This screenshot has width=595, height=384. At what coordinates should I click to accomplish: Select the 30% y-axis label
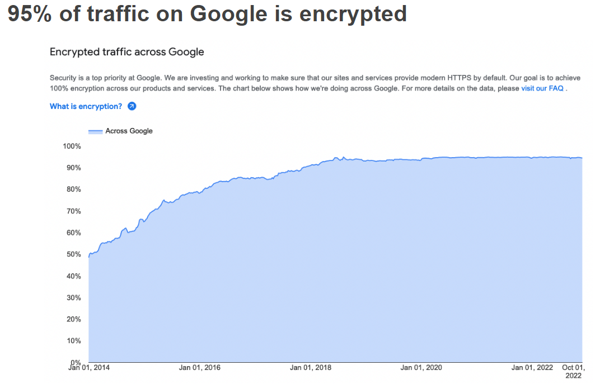(x=73, y=298)
